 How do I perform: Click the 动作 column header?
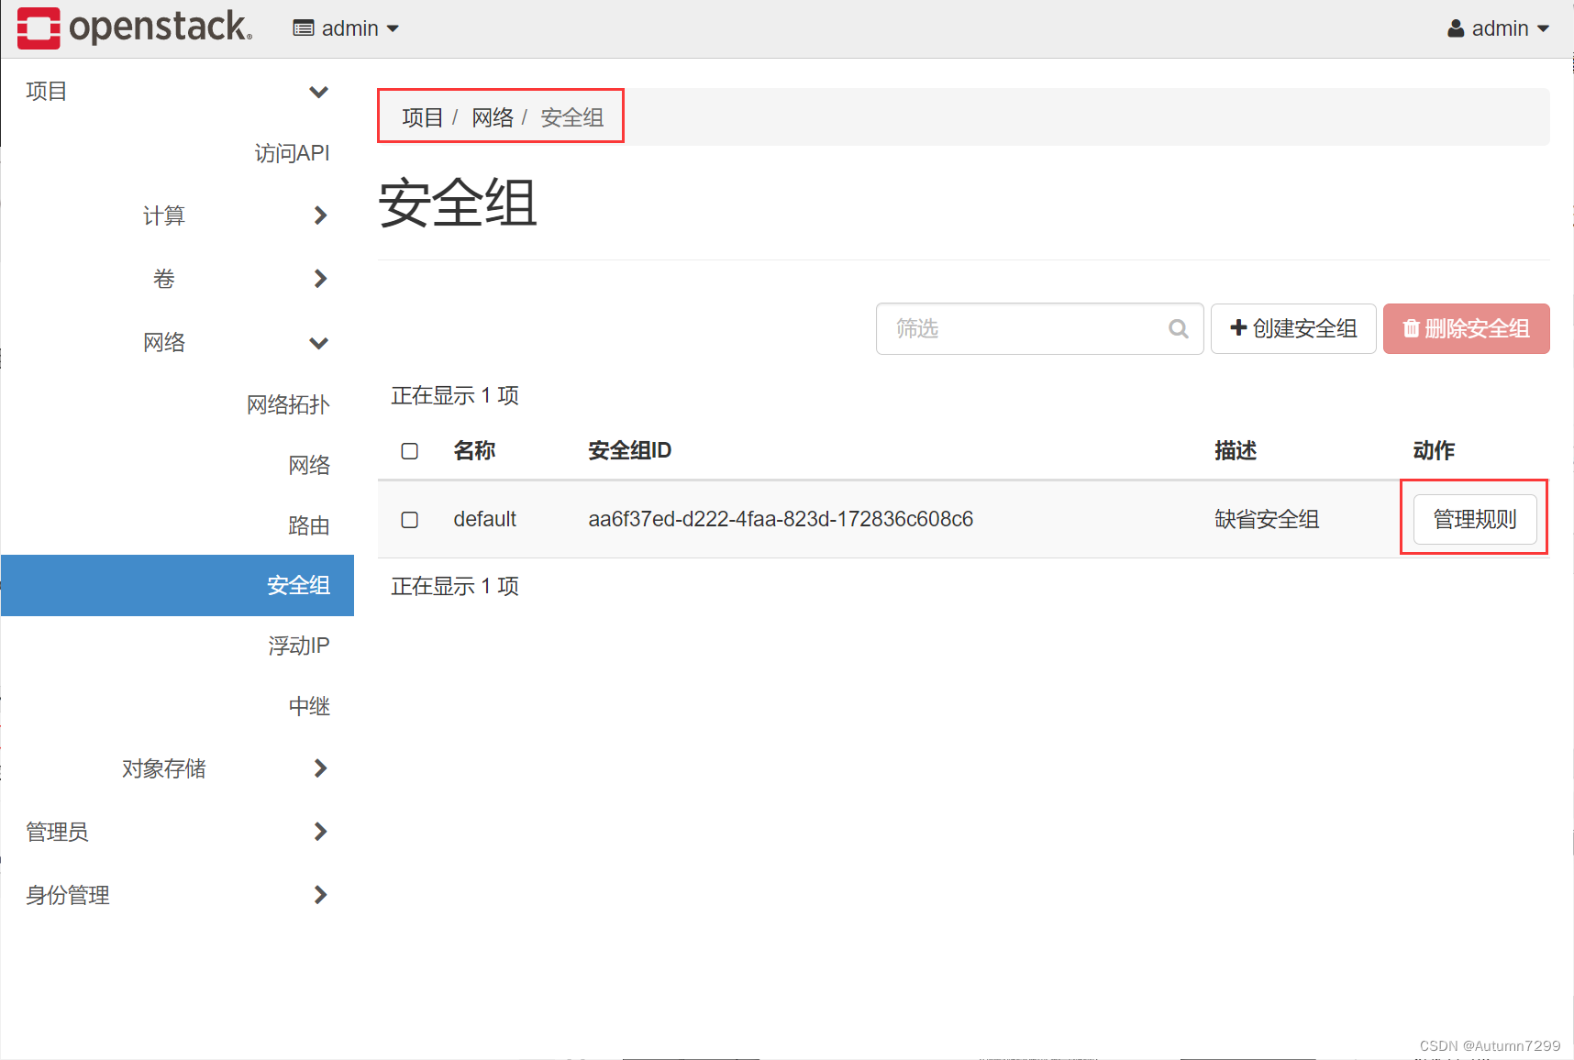click(1434, 450)
